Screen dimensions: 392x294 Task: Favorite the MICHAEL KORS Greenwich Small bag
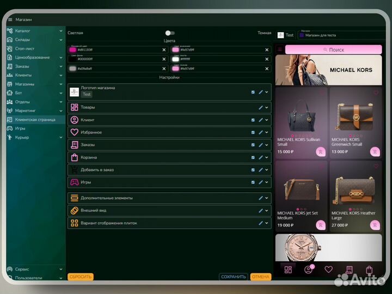coord(376,93)
